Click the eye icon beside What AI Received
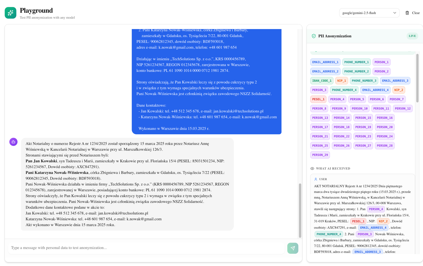 (x=312, y=169)
